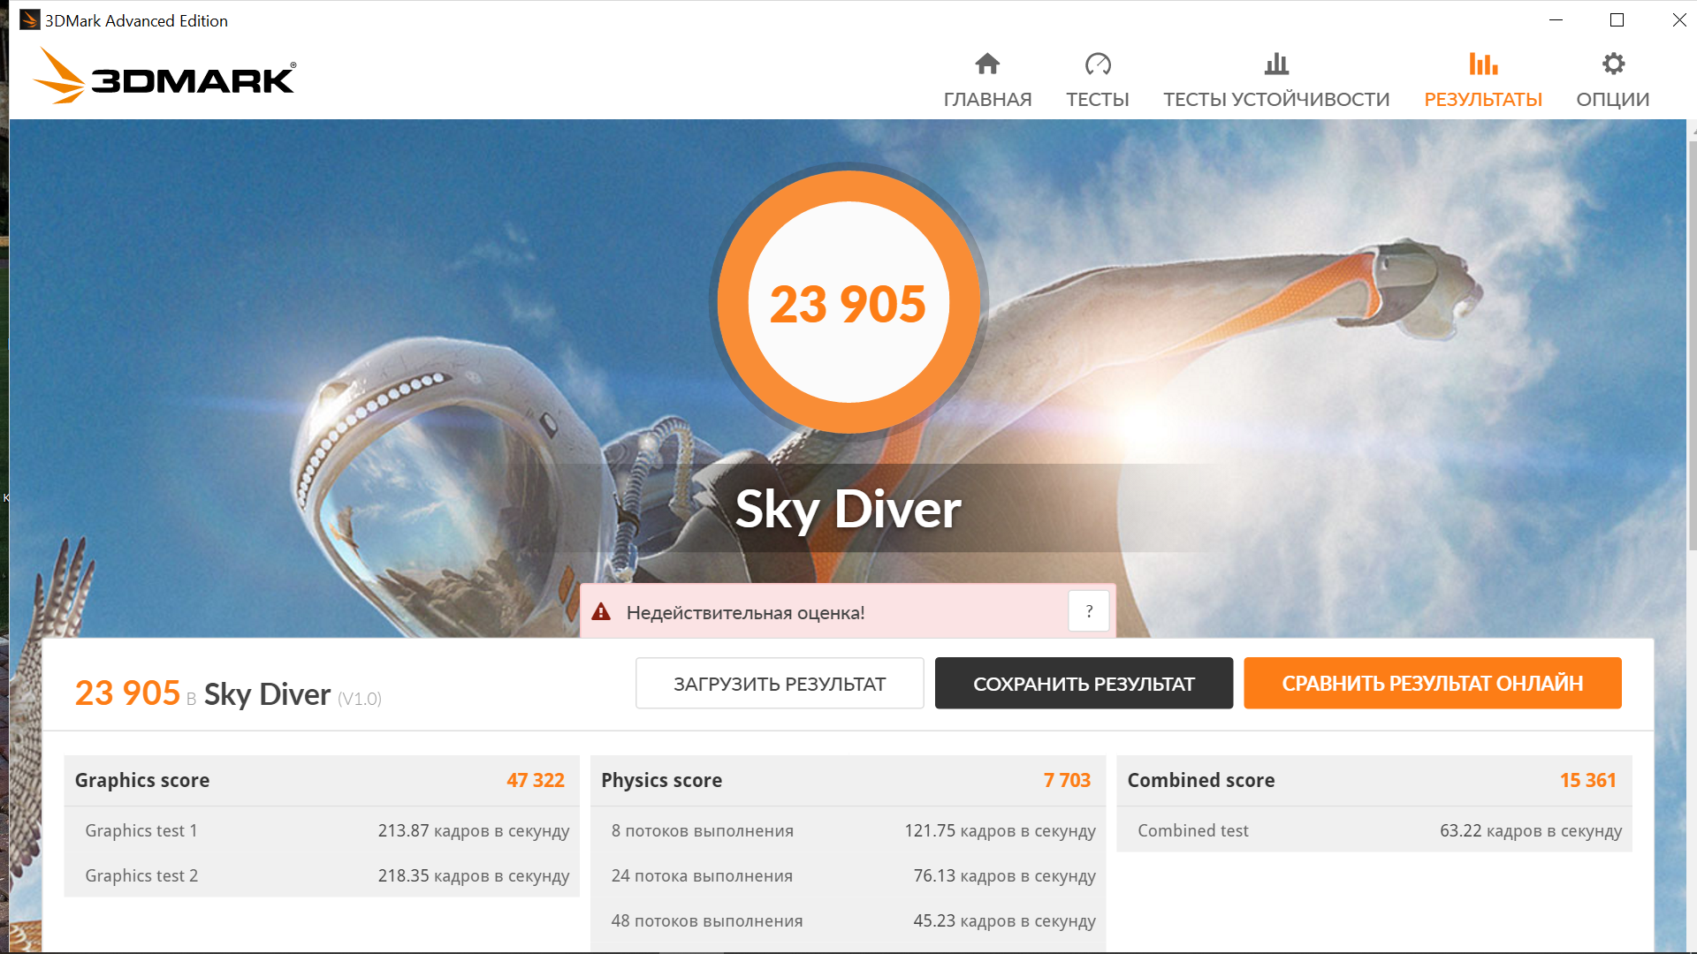Click the vertical scrollbar on right edge
1697x954 pixels.
[x=1692, y=344]
